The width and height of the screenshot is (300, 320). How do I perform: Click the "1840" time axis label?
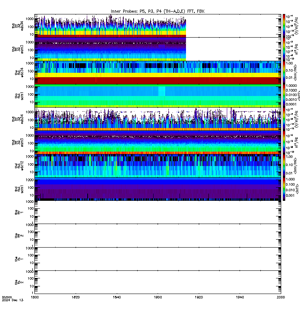point(117,297)
